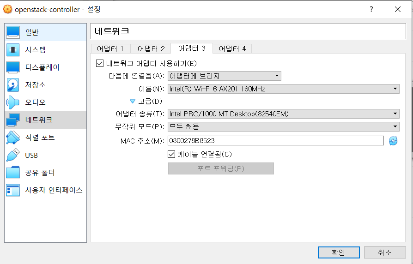The width and height of the screenshot is (413, 264).
Task: Click the 네트워크 dual-monitor icon
Action: pyautogui.click(x=12, y=120)
